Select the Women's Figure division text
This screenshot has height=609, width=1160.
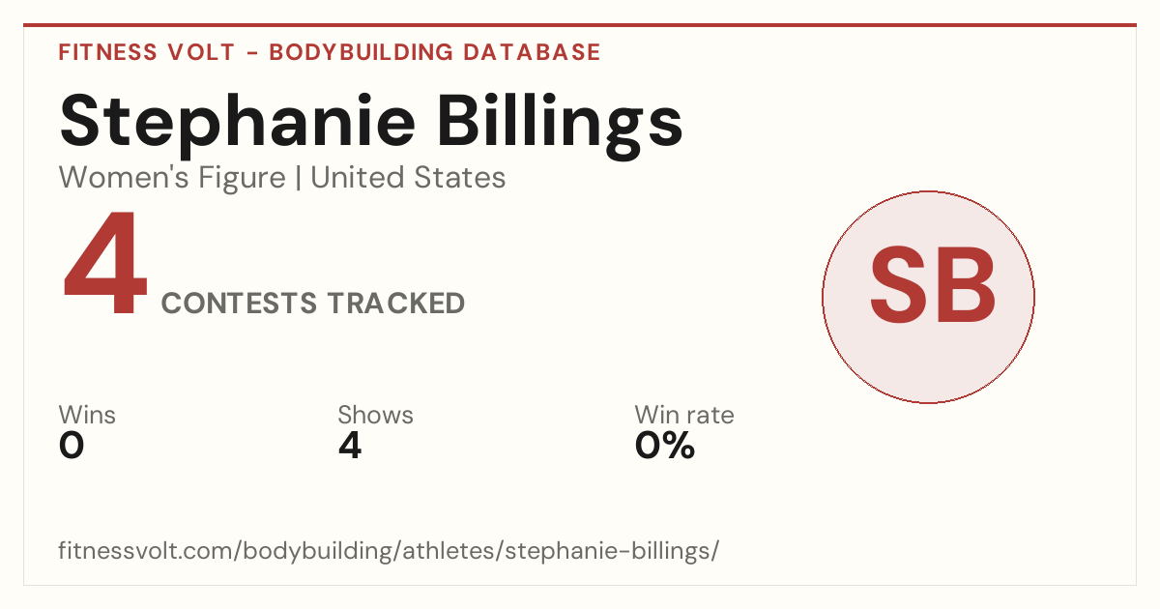[172, 178]
